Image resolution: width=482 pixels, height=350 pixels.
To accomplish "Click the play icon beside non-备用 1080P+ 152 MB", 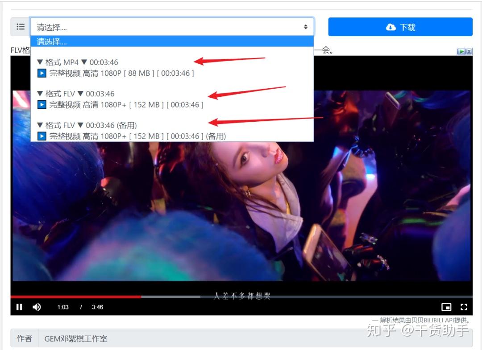I will click(x=42, y=105).
